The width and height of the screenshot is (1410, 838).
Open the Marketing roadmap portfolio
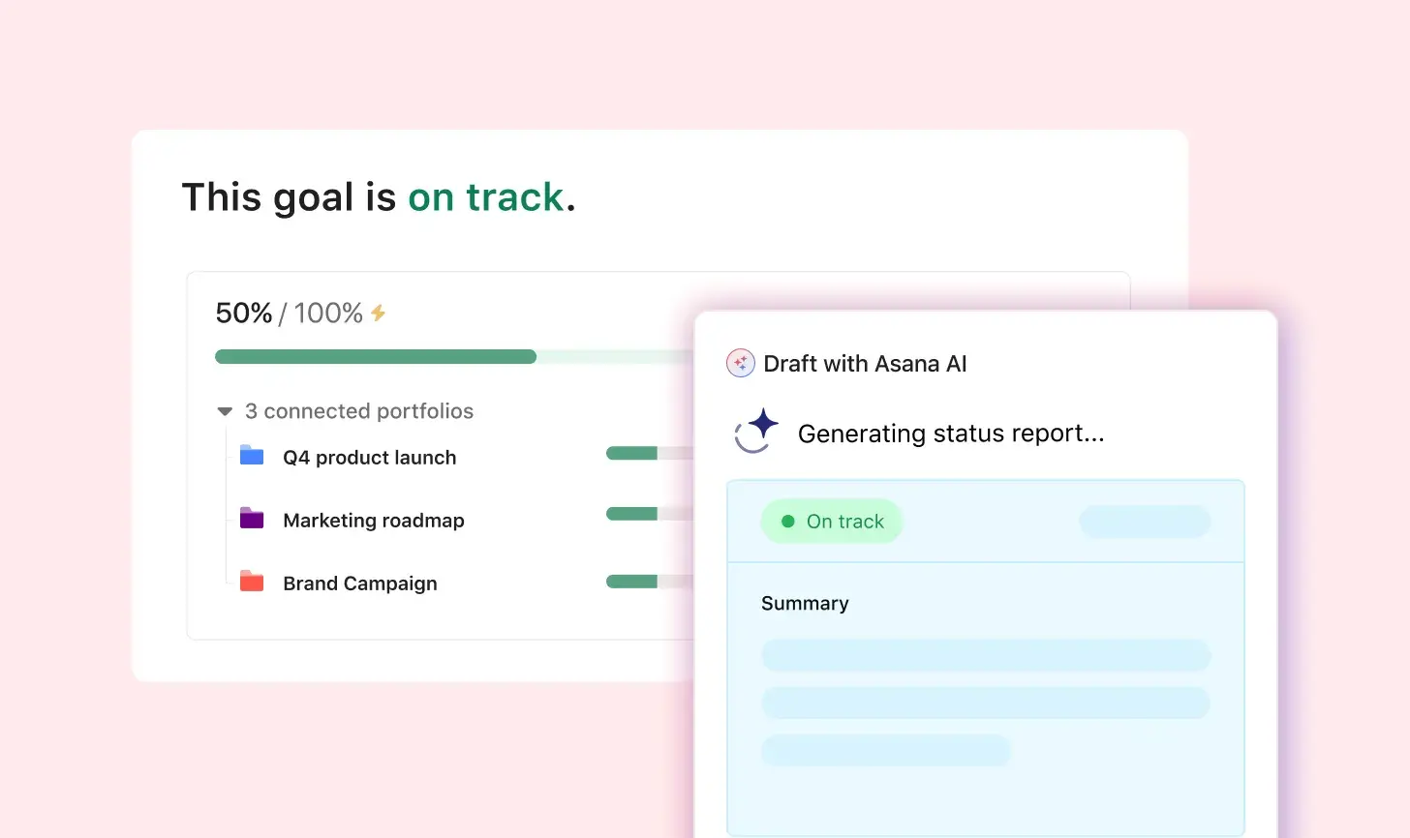coord(374,521)
